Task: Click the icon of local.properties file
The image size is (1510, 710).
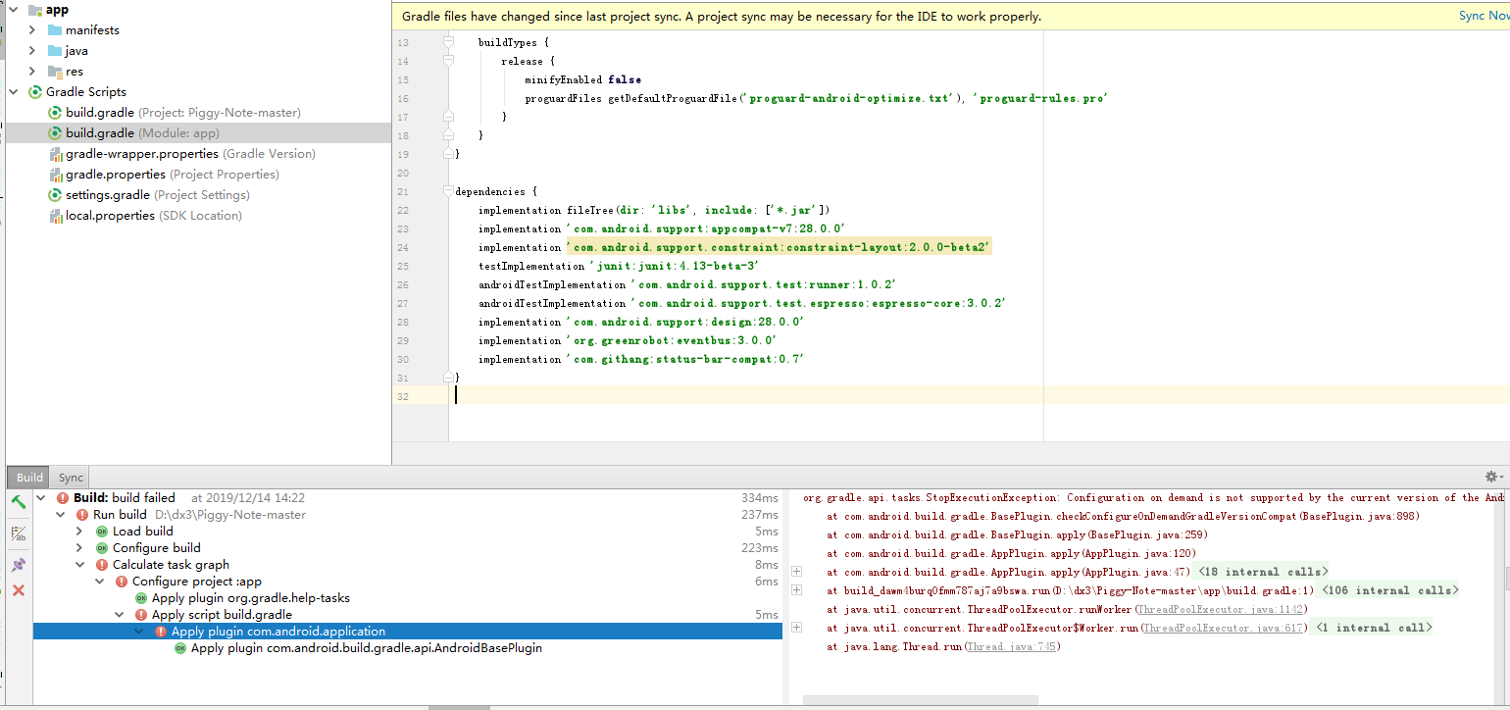Action: coord(56,216)
